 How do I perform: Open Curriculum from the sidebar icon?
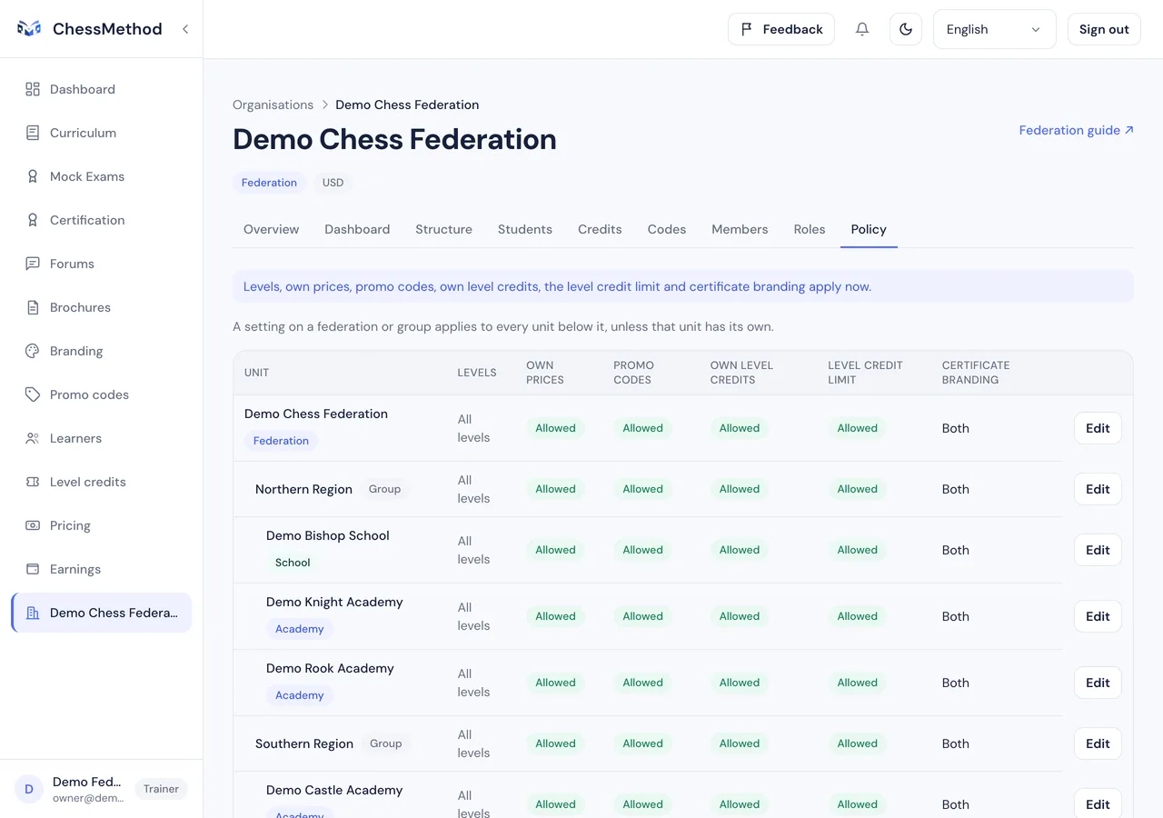(x=33, y=133)
